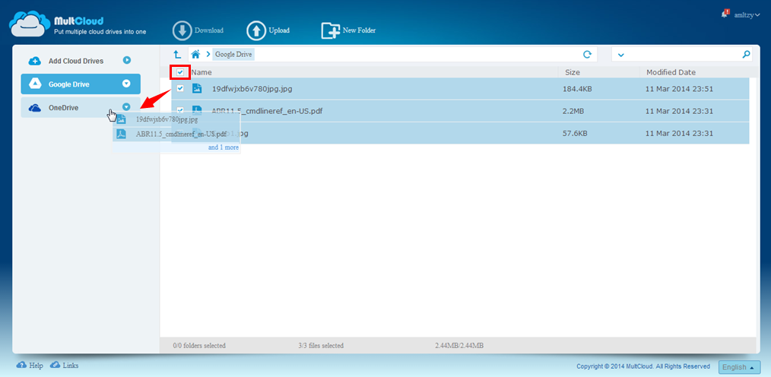
Task: Click the New Folder icon
Action: pos(330,30)
